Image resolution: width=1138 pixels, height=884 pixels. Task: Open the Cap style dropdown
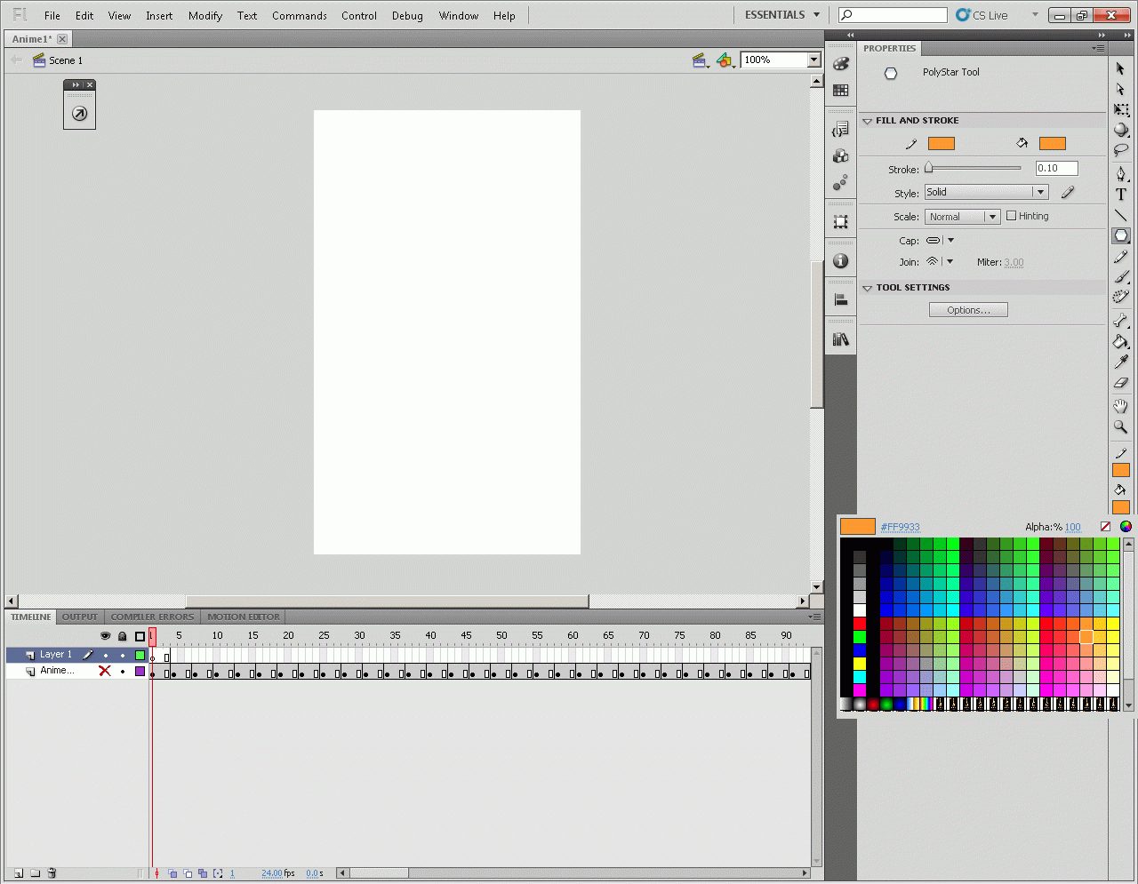coord(940,241)
